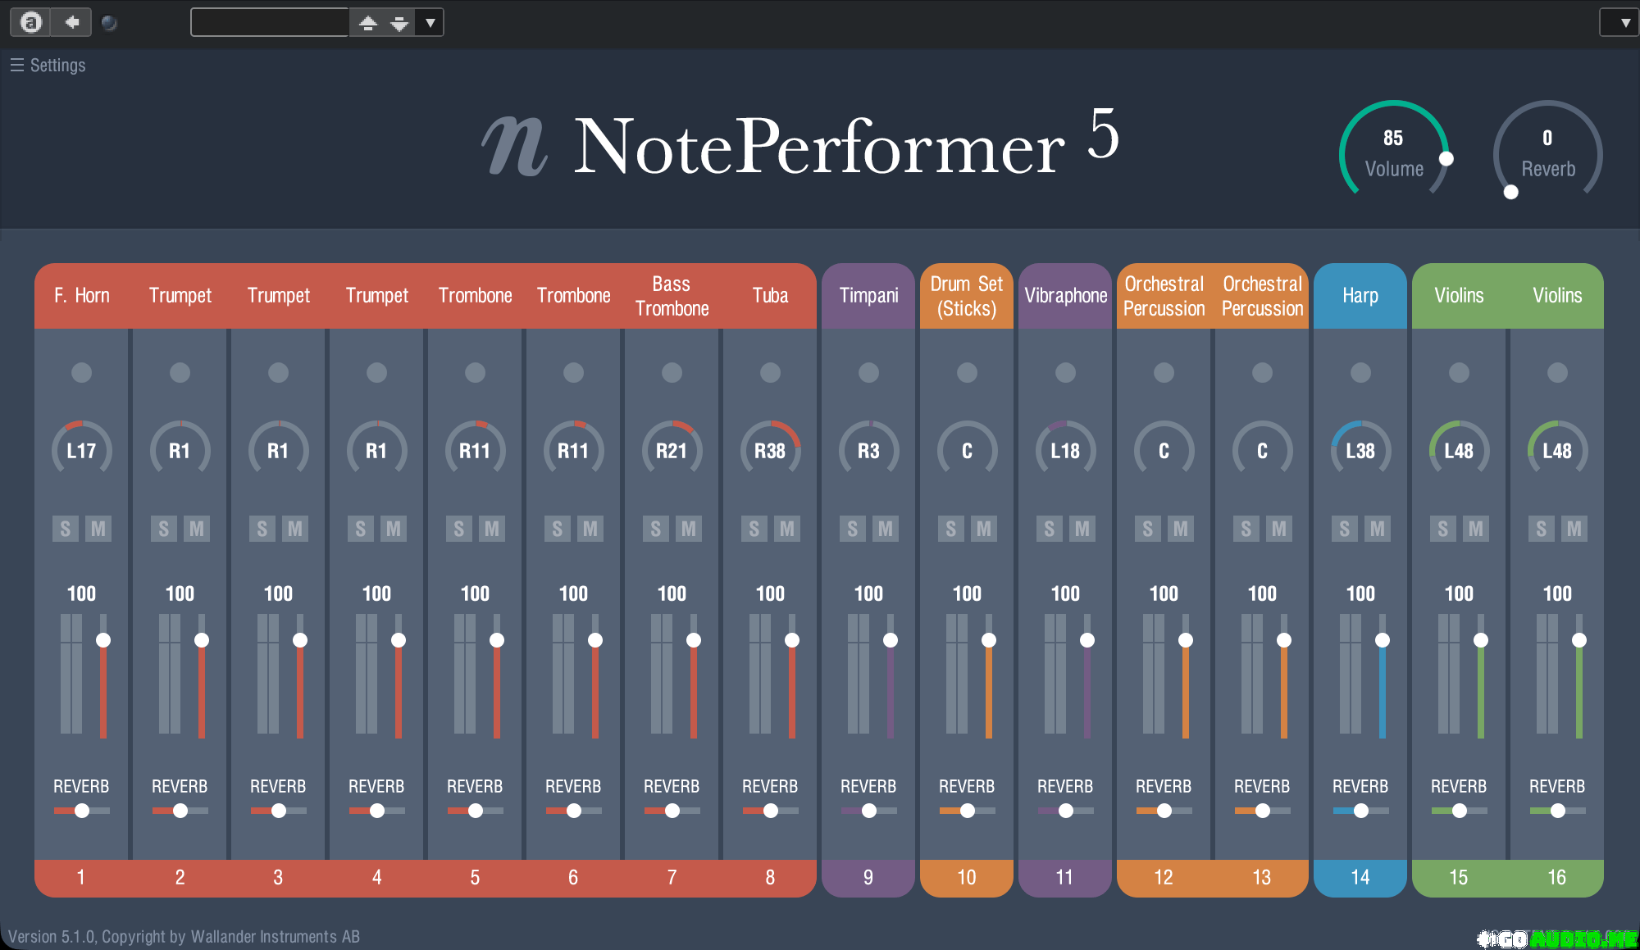The width and height of the screenshot is (1640, 950).
Task: Click the Tuba pan knob R38
Action: (x=770, y=450)
